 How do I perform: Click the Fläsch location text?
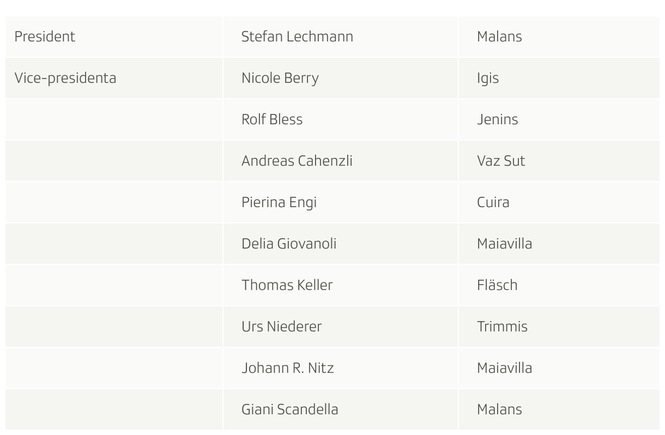click(497, 285)
